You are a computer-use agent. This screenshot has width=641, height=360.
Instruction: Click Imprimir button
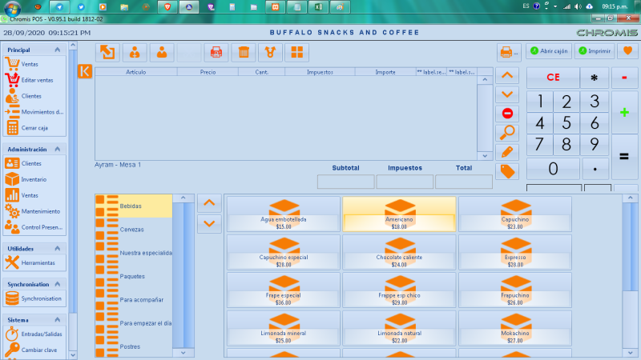[x=595, y=51]
